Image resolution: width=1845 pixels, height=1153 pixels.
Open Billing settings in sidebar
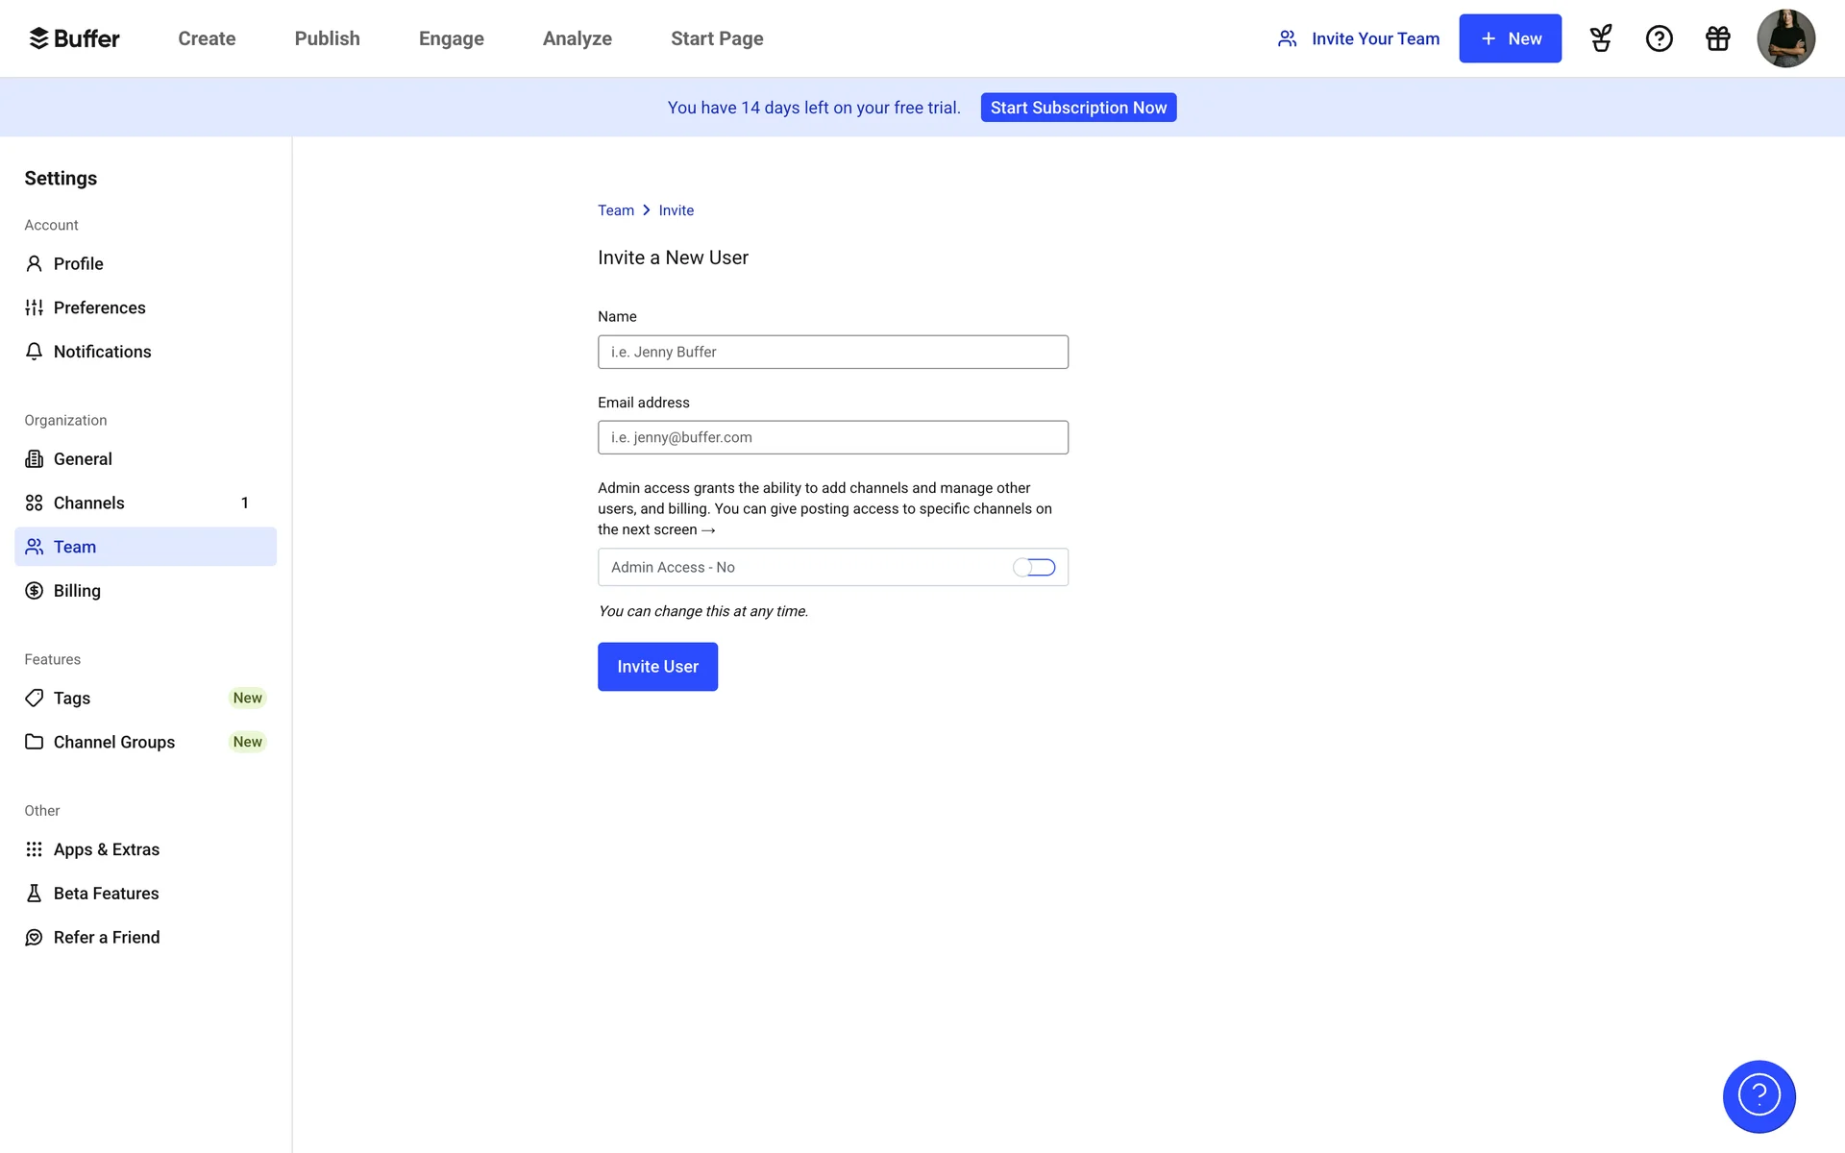[x=77, y=591]
